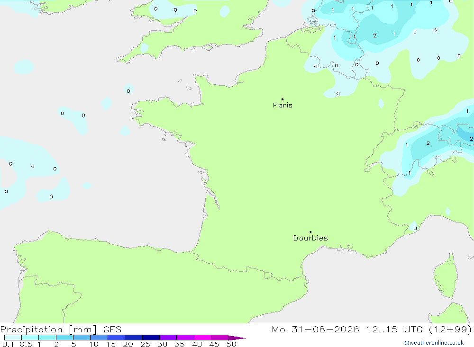Screen dimensions: 474x347
Task: Click the legend scale number 20
Action: (x=128, y=344)
